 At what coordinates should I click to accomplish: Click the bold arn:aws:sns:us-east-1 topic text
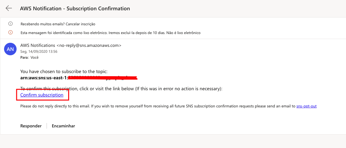[x=44, y=78]
